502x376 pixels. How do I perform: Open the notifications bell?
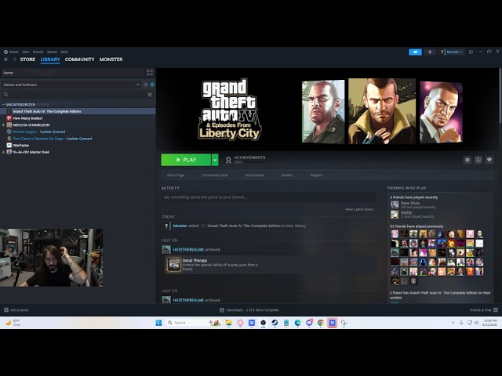click(430, 52)
